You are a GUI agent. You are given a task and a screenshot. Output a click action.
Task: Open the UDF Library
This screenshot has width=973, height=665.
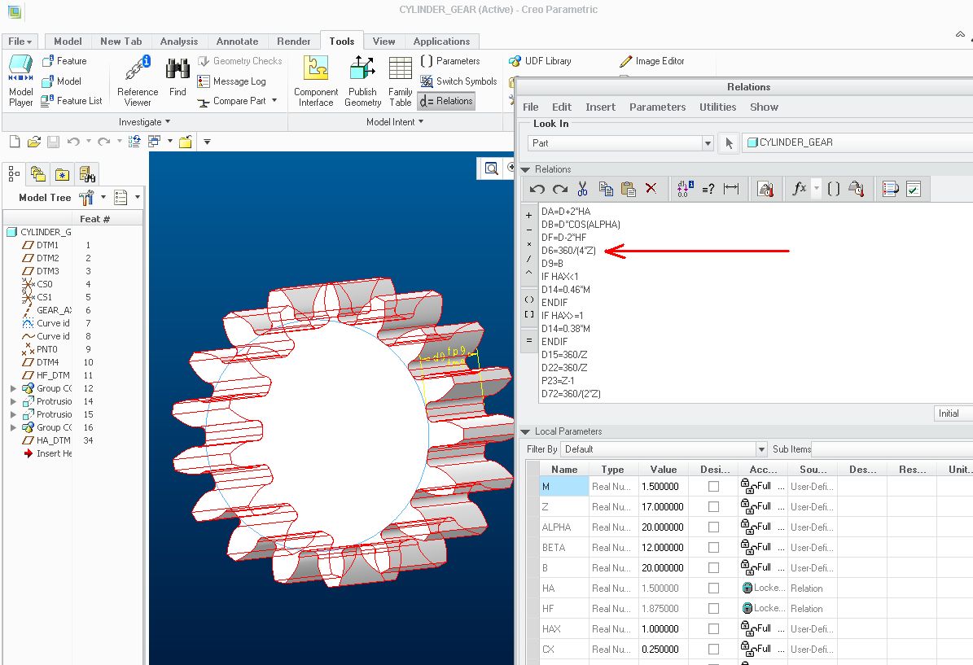(540, 61)
